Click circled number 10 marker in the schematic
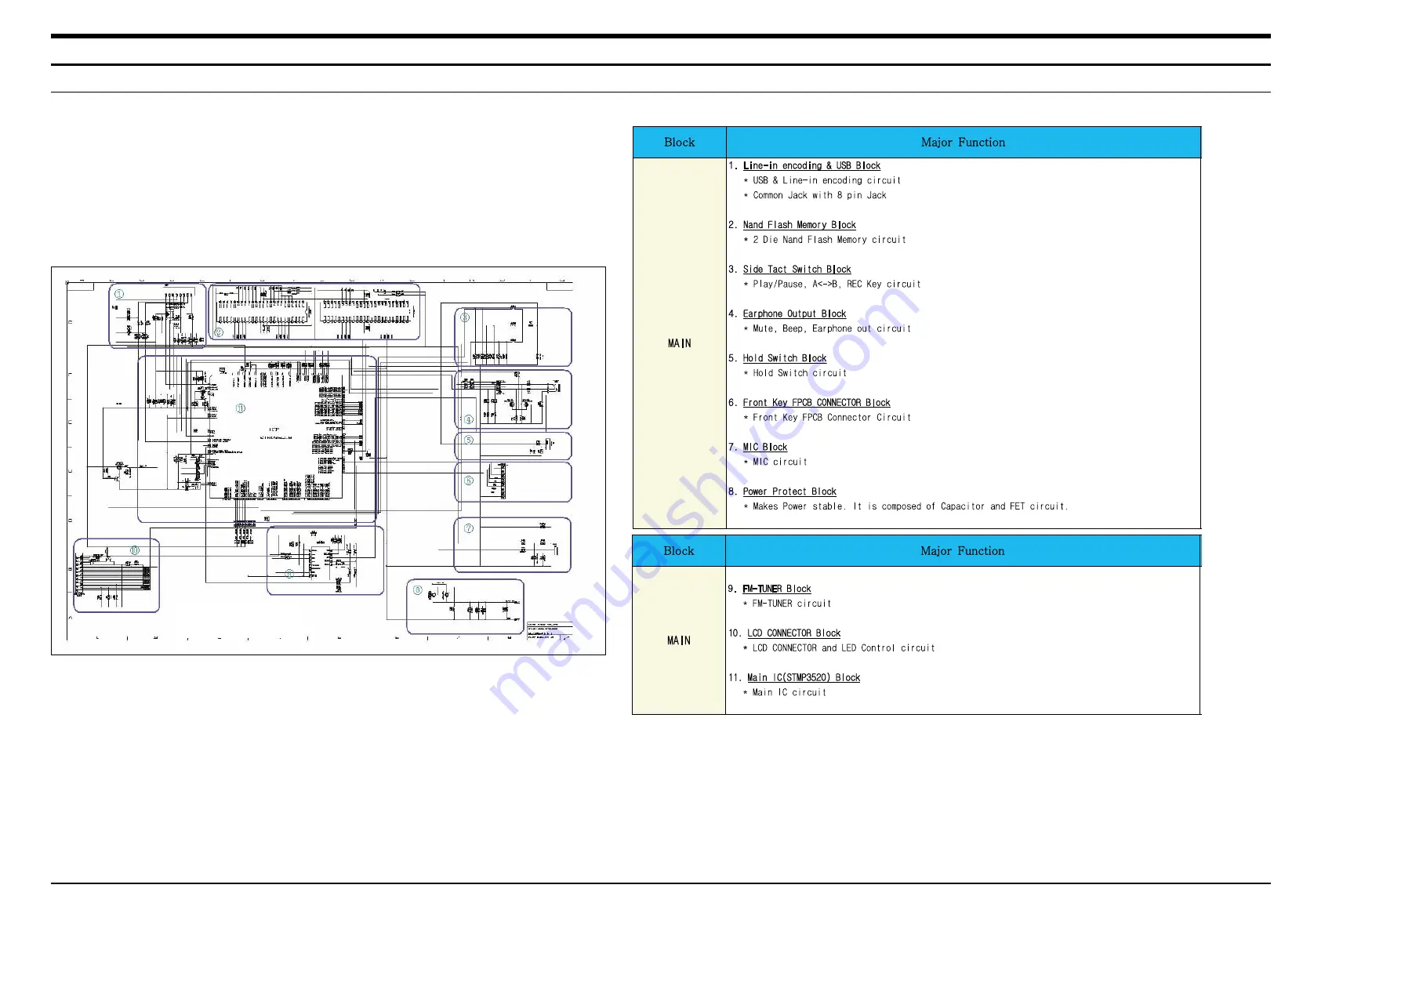 [x=135, y=550]
